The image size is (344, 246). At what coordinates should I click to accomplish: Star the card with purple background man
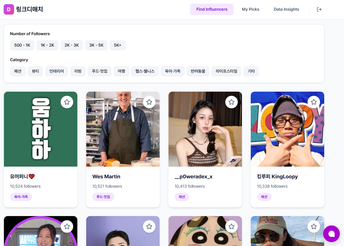149,226
